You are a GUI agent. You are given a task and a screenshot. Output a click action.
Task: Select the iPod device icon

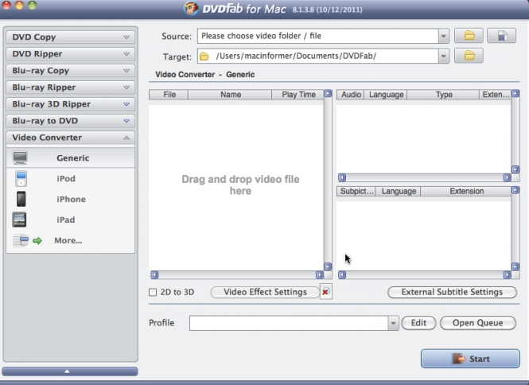(x=21, y=178)
